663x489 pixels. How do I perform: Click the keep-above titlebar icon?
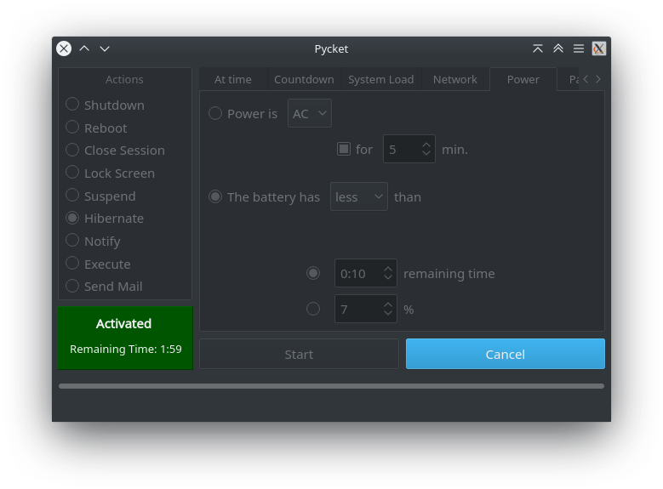538,48
